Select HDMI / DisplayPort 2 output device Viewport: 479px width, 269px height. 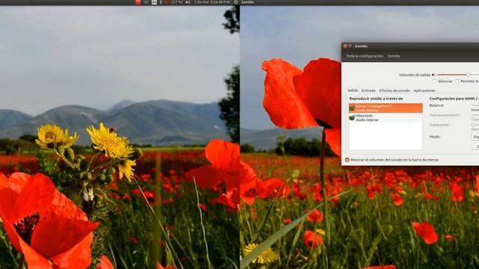[385, 108]
